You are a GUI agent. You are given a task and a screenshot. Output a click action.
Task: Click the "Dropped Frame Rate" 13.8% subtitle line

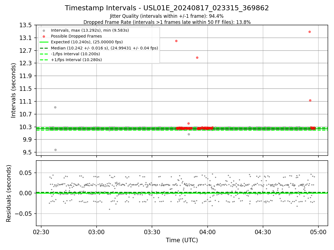click(x=167, y=22)
